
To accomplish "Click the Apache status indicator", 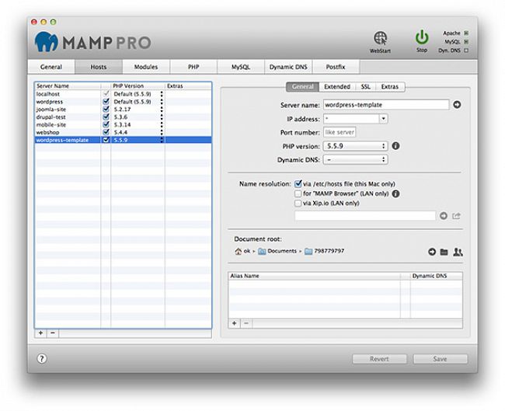I will (466, 33).
